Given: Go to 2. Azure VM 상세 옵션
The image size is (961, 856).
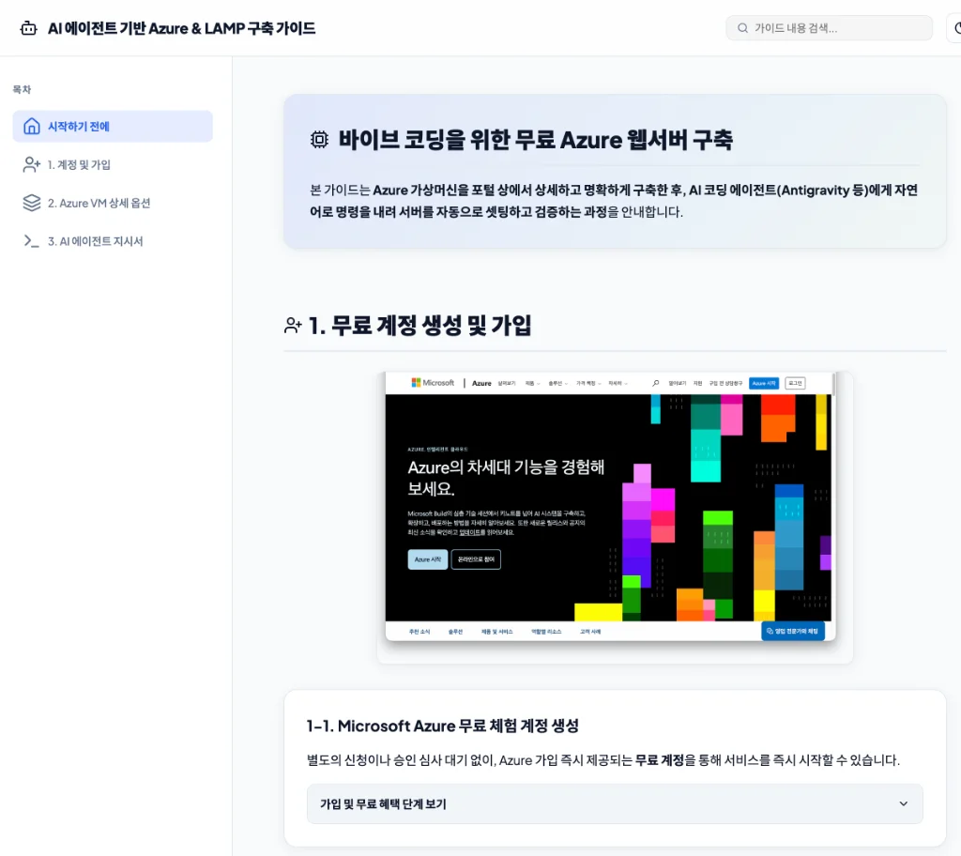Looking at the screenshot, I should click(x=113, y=203).
